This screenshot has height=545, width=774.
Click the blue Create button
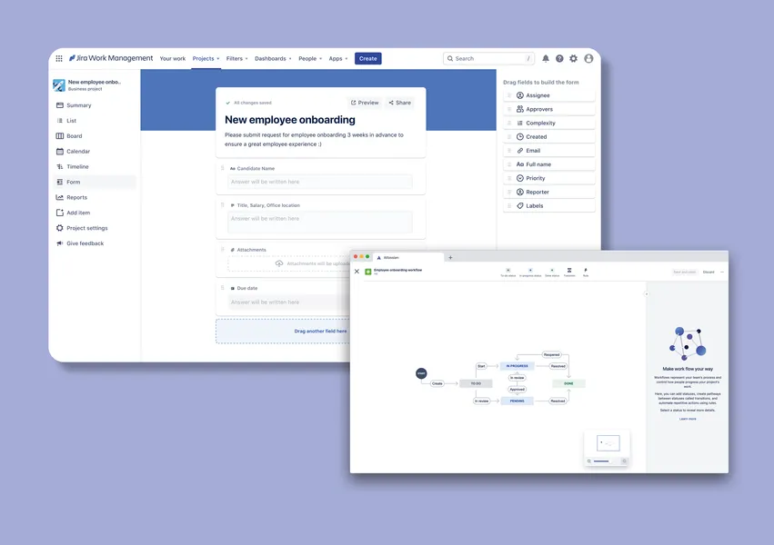367,59
